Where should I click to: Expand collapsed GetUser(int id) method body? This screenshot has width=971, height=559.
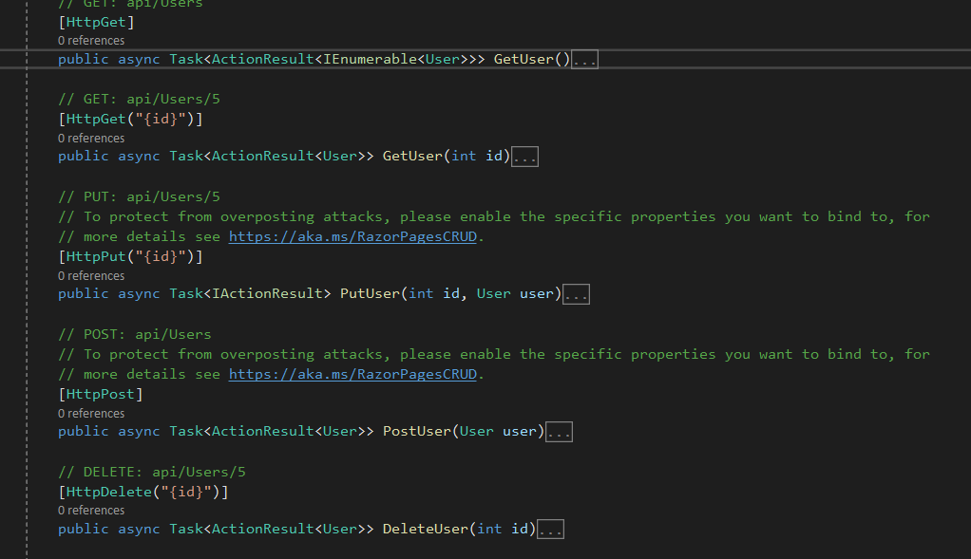point(524,157)
